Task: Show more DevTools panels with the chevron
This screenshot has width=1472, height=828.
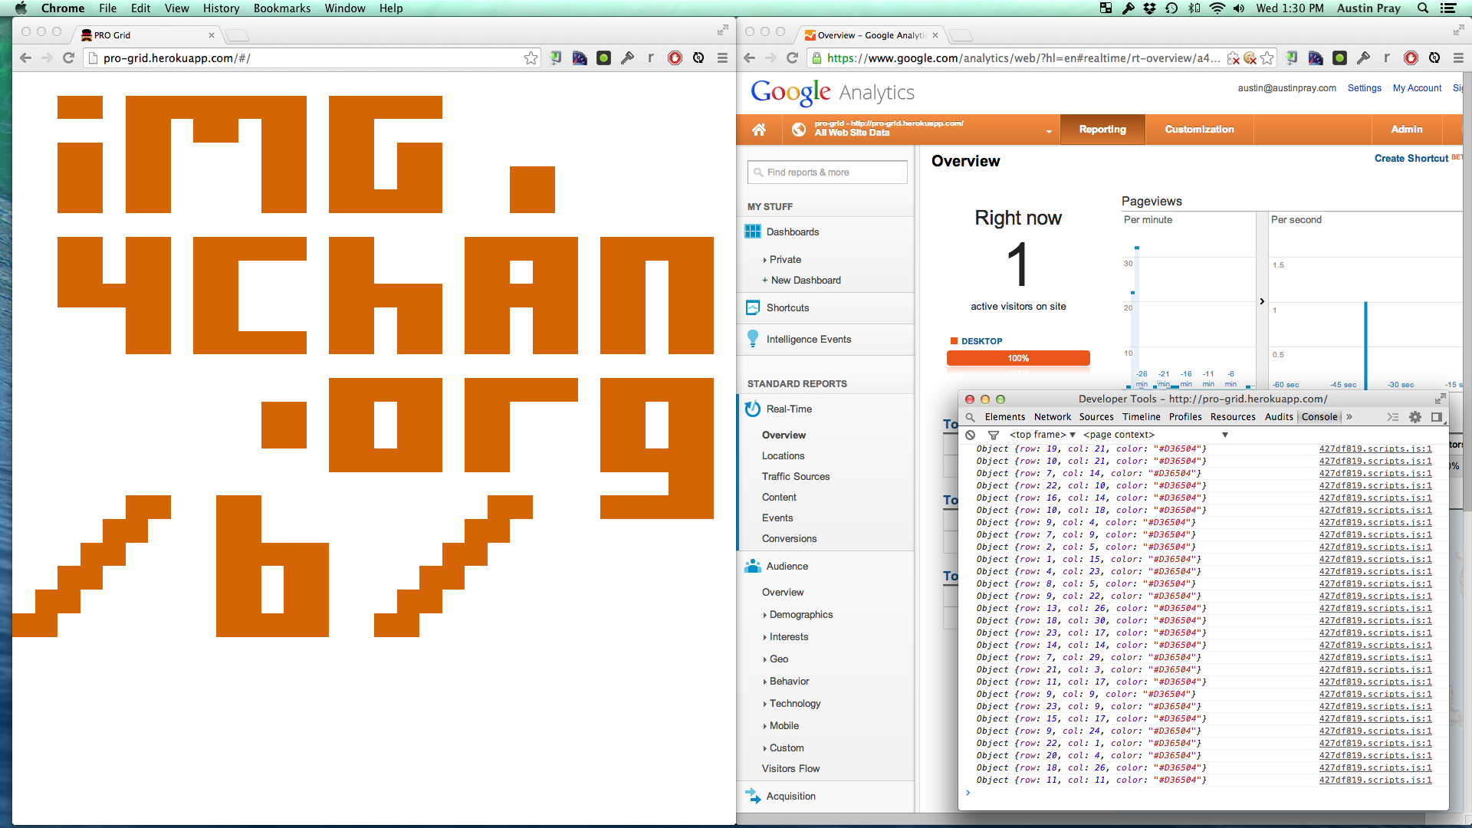Action: click(x=1349, y=417)
